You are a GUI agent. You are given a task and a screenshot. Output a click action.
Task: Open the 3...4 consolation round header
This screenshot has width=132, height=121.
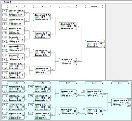(x=120, y=83)
